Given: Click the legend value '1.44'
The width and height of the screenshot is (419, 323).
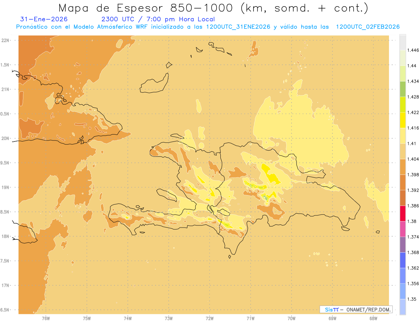Looking at the screenshot, I should (x=412, y=66).
